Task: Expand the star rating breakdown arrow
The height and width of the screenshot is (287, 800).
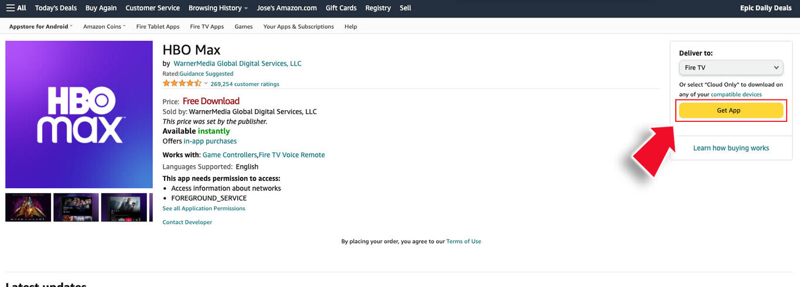Action: (x=206, y=84)
